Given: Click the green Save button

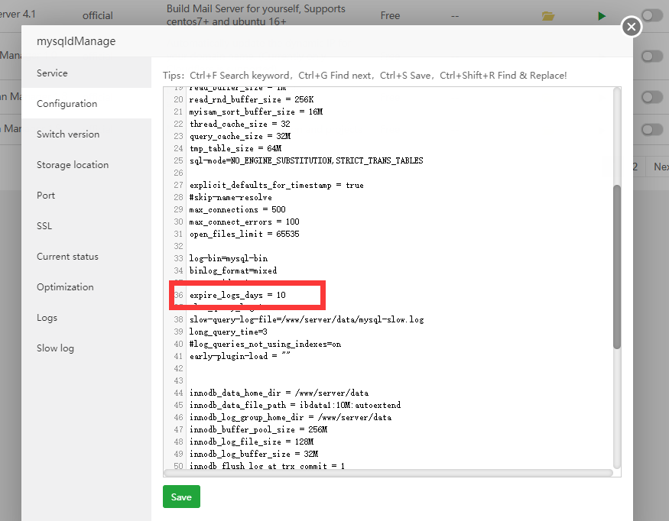Looking at the screenshot, I should (x=181, y=497).
